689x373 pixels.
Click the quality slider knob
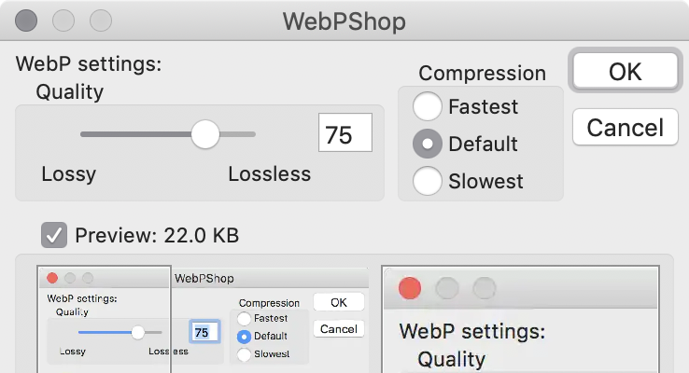(205, 134)
